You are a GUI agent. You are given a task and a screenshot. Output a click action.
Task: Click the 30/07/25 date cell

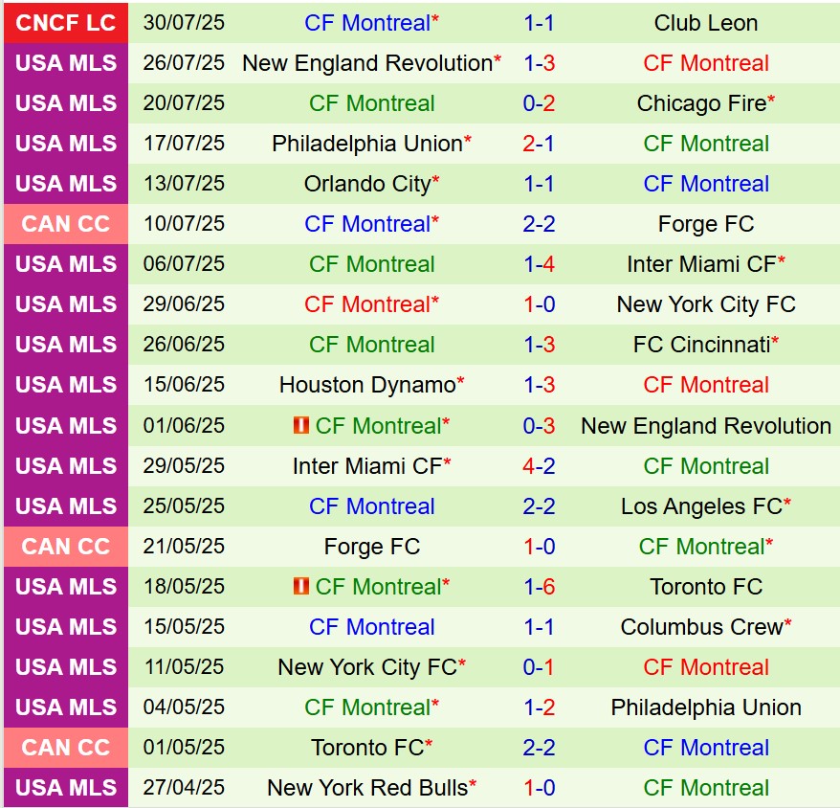pos(185,23)
